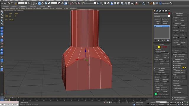Open the Create command panel tab
The width and height of the screenshot is (189, 106).
(154, 11)
